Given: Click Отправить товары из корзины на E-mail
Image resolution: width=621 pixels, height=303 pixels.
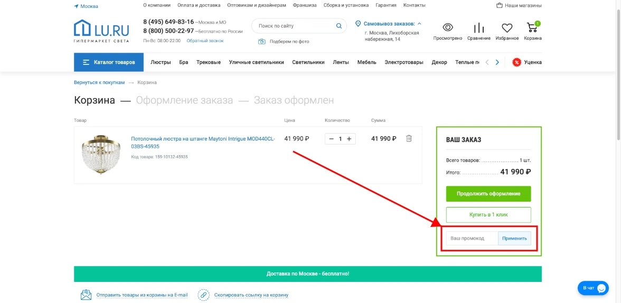Looking at the screenshot, I should 142,295.
